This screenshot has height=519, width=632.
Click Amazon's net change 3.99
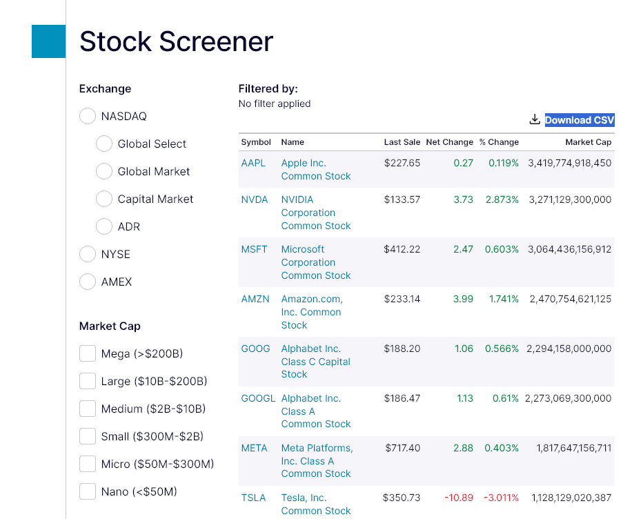pyautogui.click(x=463, y=299)
